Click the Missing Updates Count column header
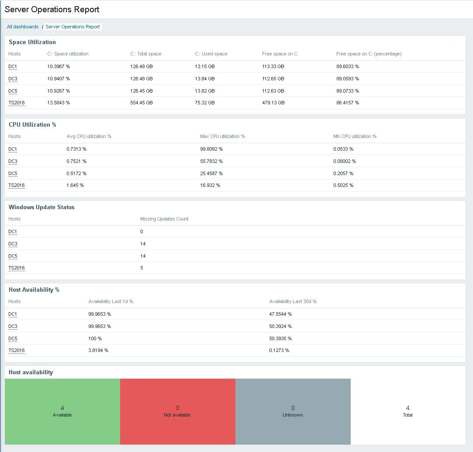This screenshot has height=452, width=473. pyautogui.click(x=164, y=219)
